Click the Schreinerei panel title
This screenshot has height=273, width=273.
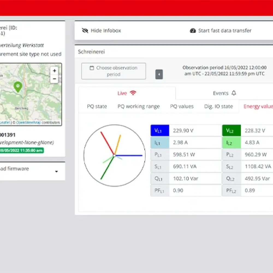coord(91,52)
